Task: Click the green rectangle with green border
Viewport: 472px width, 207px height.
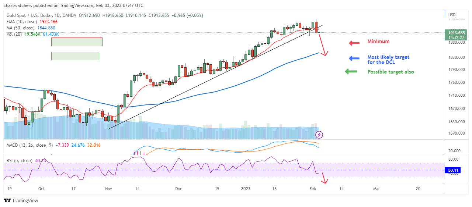Action: pos(75,56)
